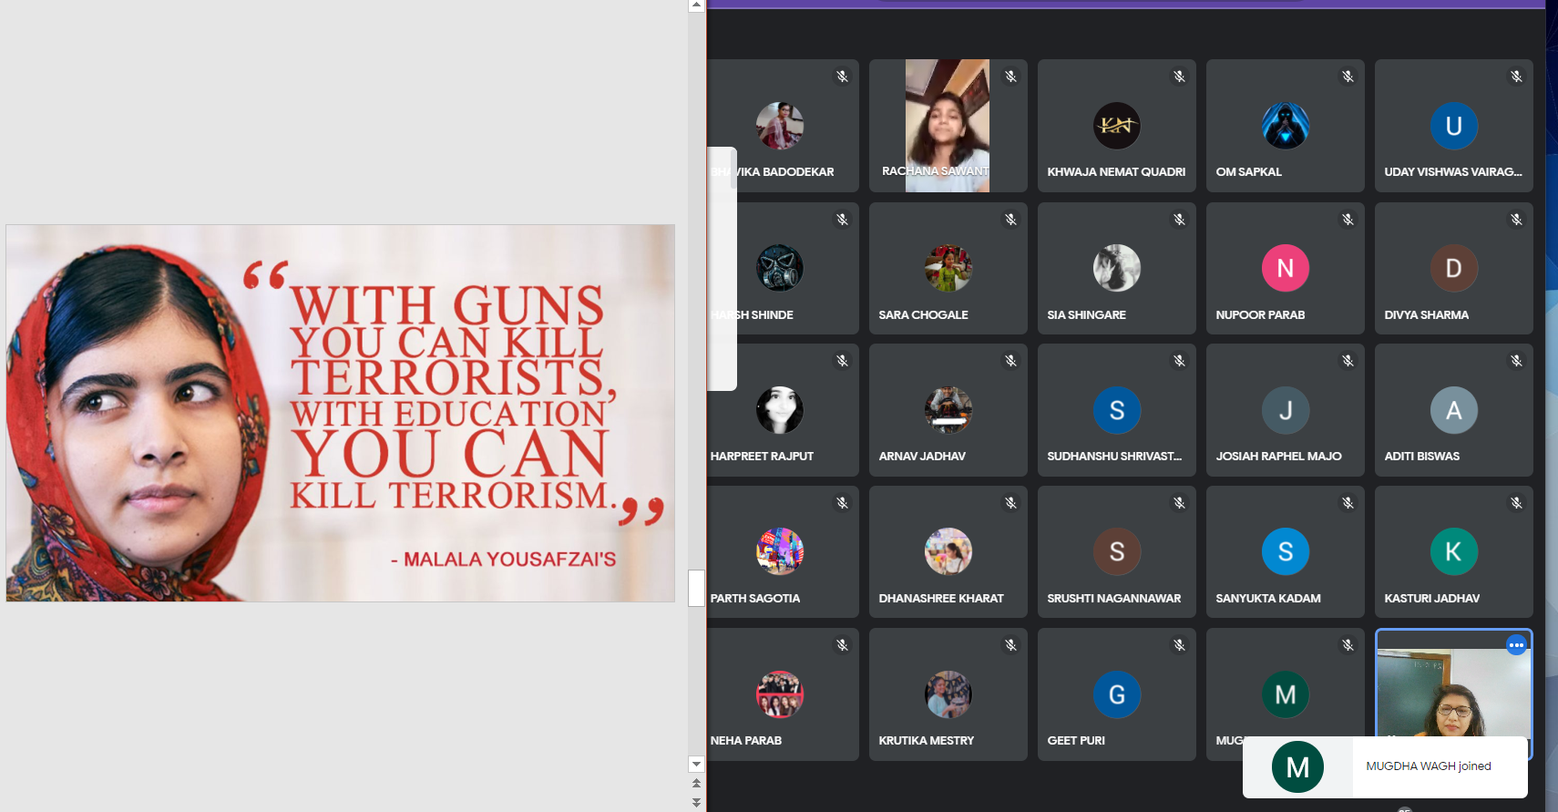Click Geet Puri's blue G avatar

1116,694
